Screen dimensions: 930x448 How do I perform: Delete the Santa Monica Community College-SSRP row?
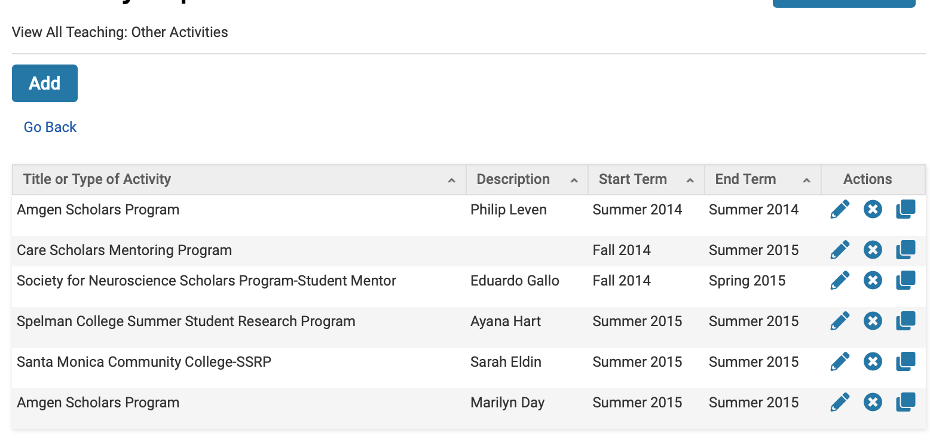pos(873,361)
